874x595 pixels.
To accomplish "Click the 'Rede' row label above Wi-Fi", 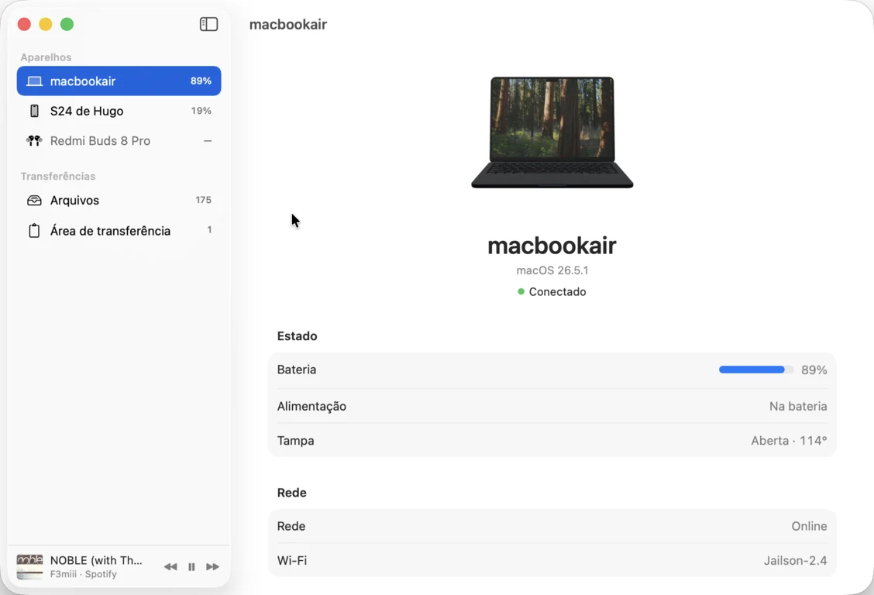I will tap(291, 526).
